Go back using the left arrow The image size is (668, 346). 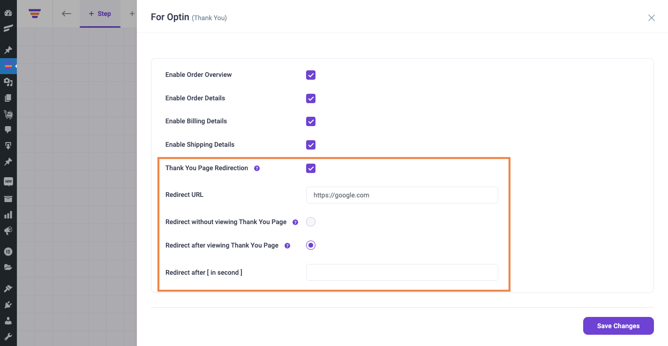67,14
